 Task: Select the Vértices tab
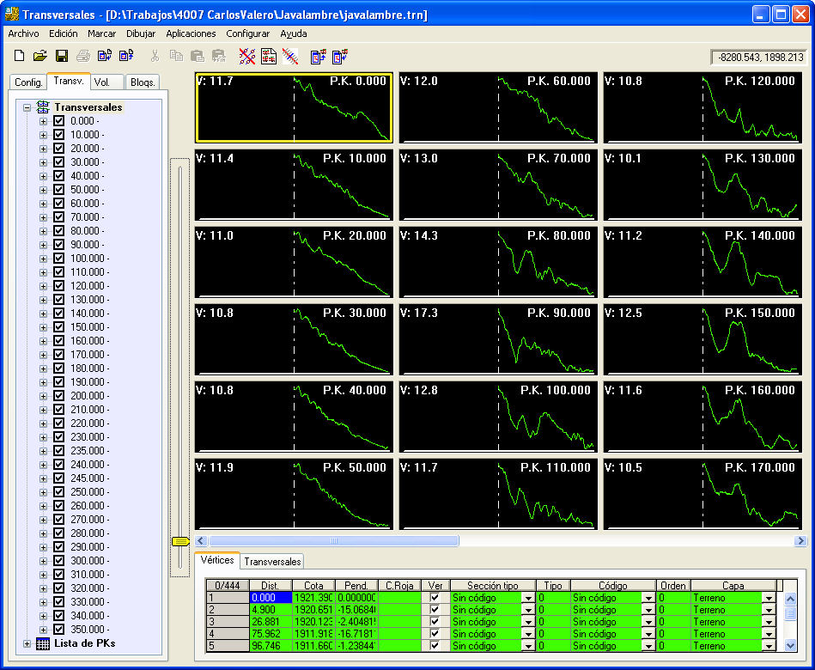click(217, 560)
